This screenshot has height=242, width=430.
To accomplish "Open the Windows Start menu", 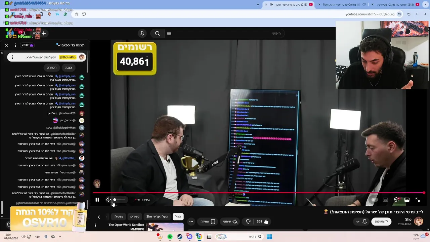I will pos(269,237).
